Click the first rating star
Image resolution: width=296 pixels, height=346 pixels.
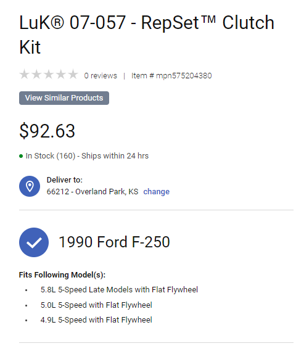tap(25, 75)
